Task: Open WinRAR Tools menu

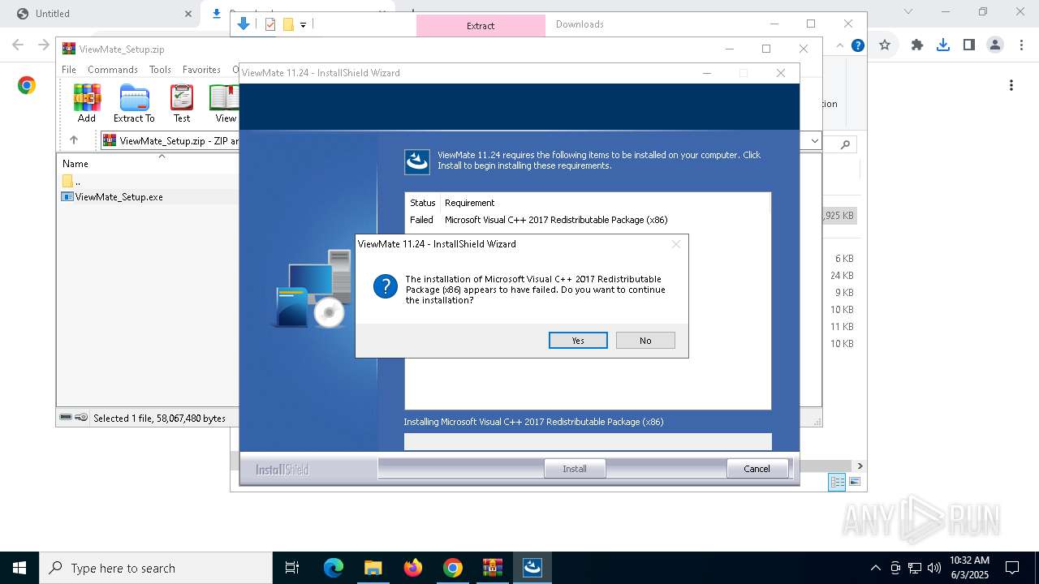Action: tap(160, 70)
